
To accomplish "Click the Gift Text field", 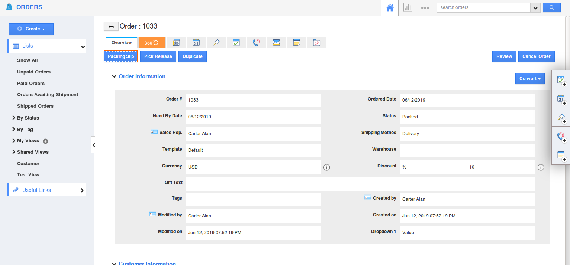I will [x=361, y=184].
